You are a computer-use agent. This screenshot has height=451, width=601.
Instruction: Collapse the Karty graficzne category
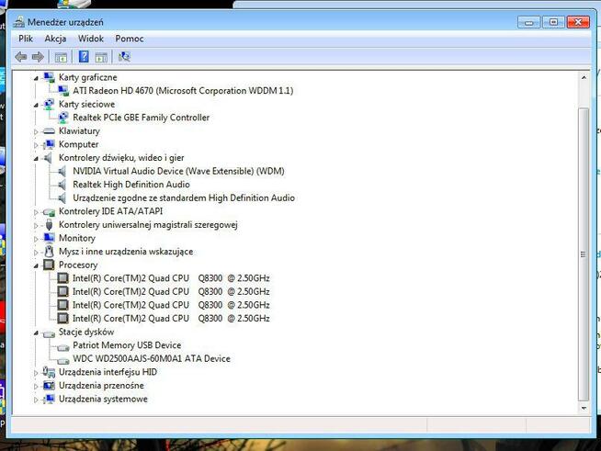pos(36,78)
